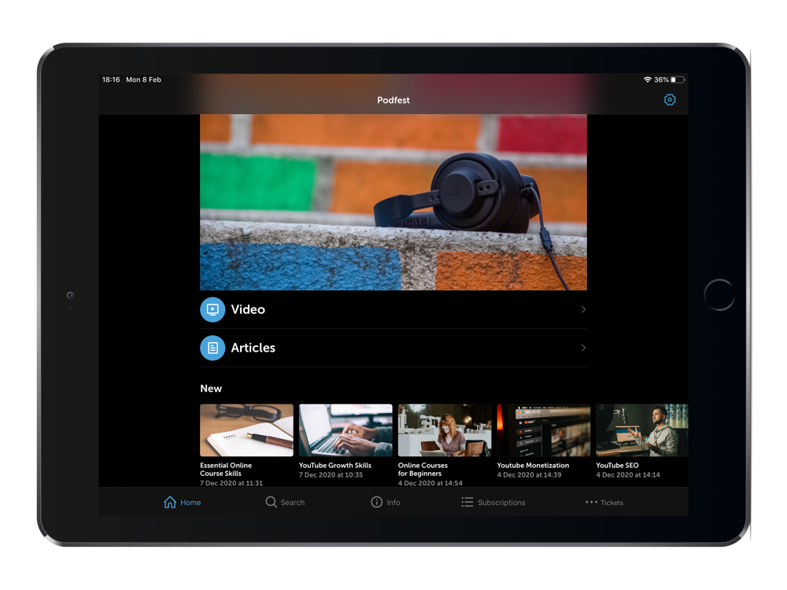The image size is (787, 590).
Task: Open the Articles section label
Action: 253,348
